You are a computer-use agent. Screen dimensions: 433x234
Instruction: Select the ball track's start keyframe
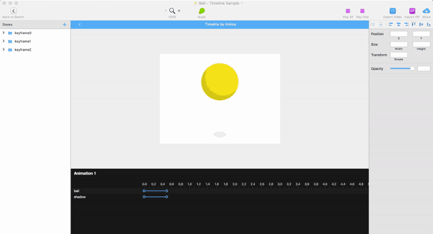(144, 191)
